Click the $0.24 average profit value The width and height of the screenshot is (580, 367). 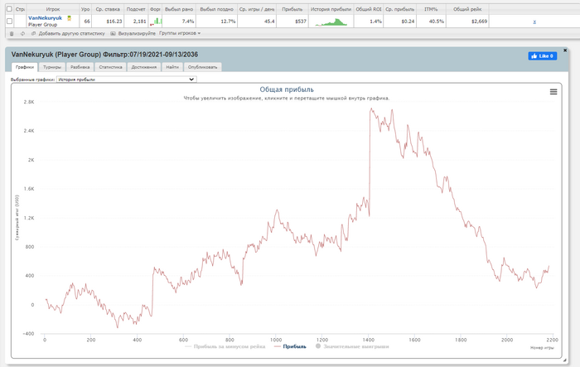tap(408, 22)
